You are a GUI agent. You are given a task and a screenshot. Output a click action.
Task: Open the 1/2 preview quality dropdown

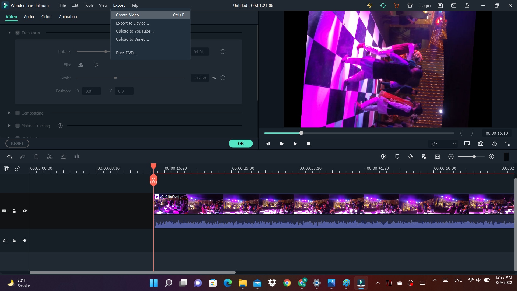point(443,144)
